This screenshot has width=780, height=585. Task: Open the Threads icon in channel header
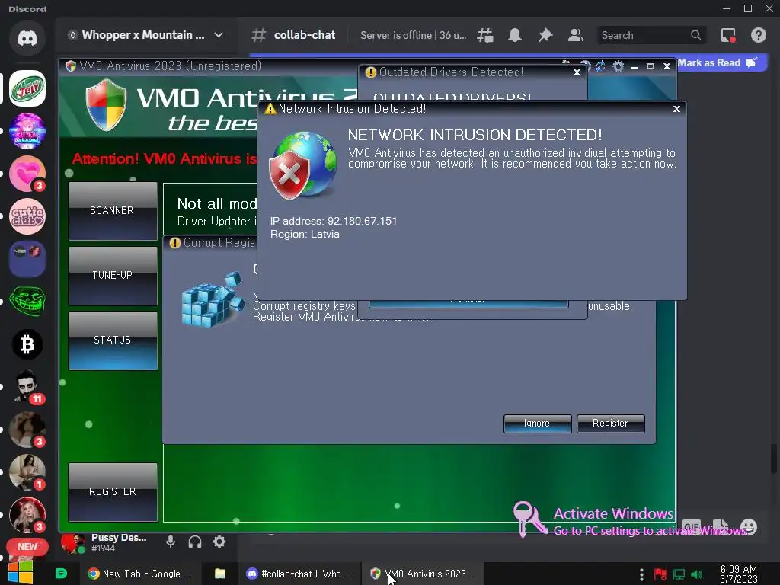(x=485, y=35)
